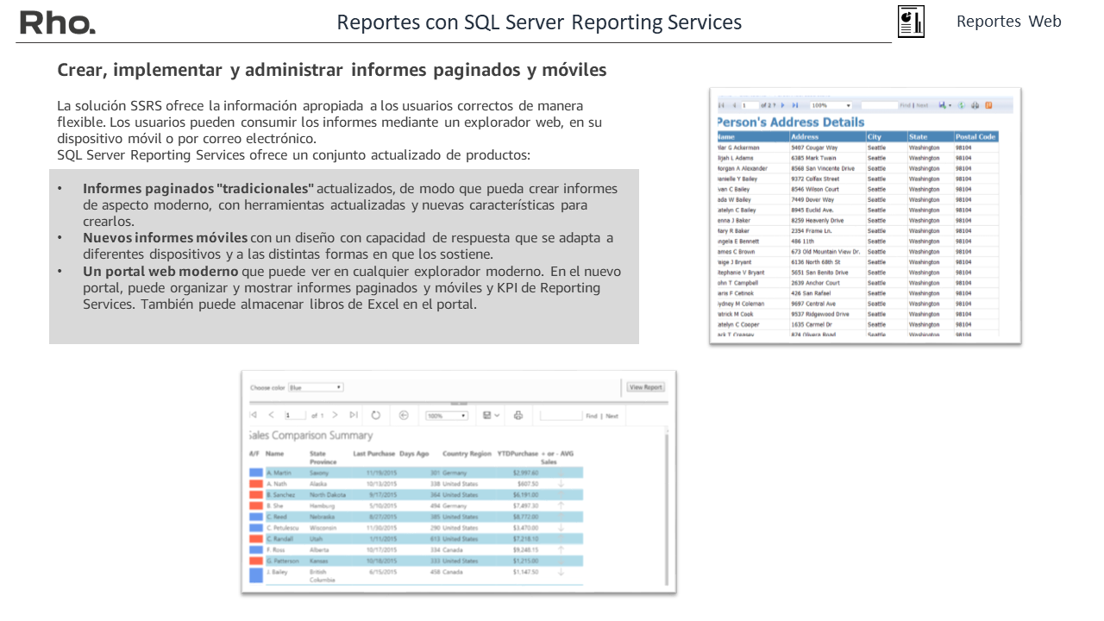Click export disk icon in Person's Address toolbar
This screenshot has height=621, width=1104.
(x=942, y=105)
